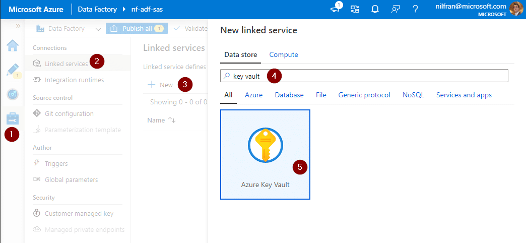The height and width of the screenshot is (243, 526).
Task: Select the Services and apps filter tab
Action: pos(464,95)
